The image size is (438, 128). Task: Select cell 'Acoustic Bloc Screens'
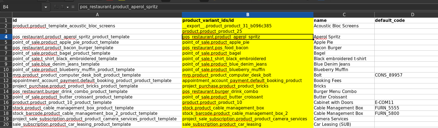click(x=344, y=26)
